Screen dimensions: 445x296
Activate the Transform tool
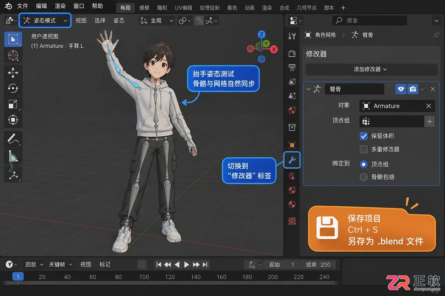click(13, 120)
